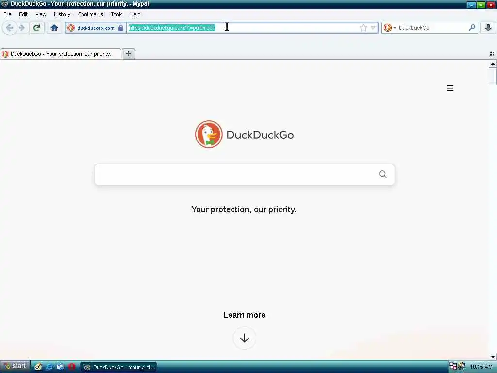Open the File menu

pos(7,14)
